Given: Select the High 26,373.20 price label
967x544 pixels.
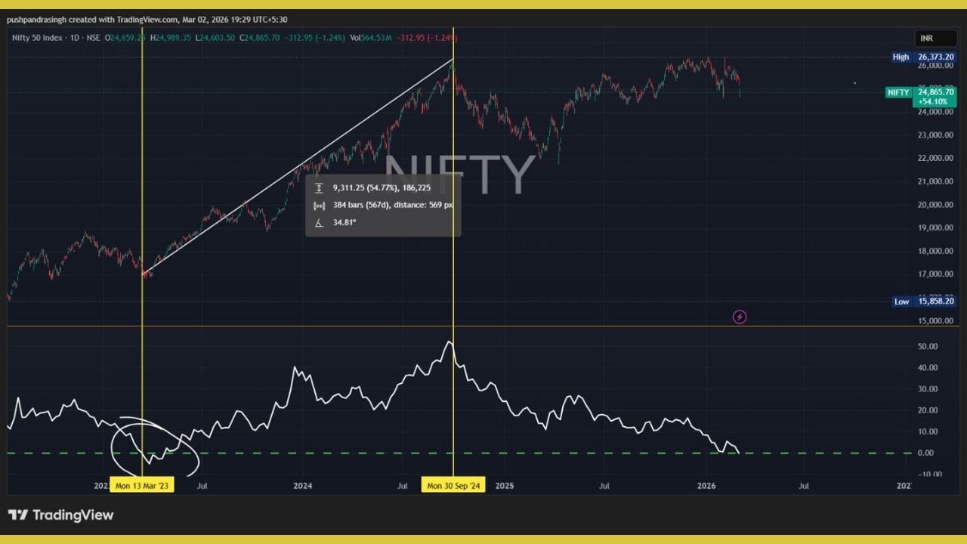Looking at the screenshot, I should point(923,57).
